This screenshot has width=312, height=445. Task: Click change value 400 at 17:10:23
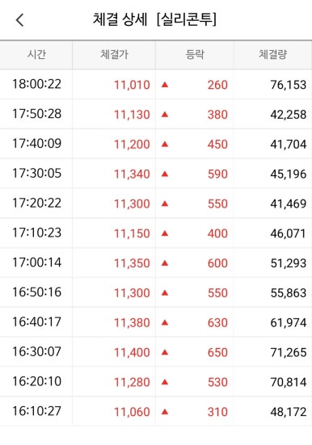pos(217,233)
